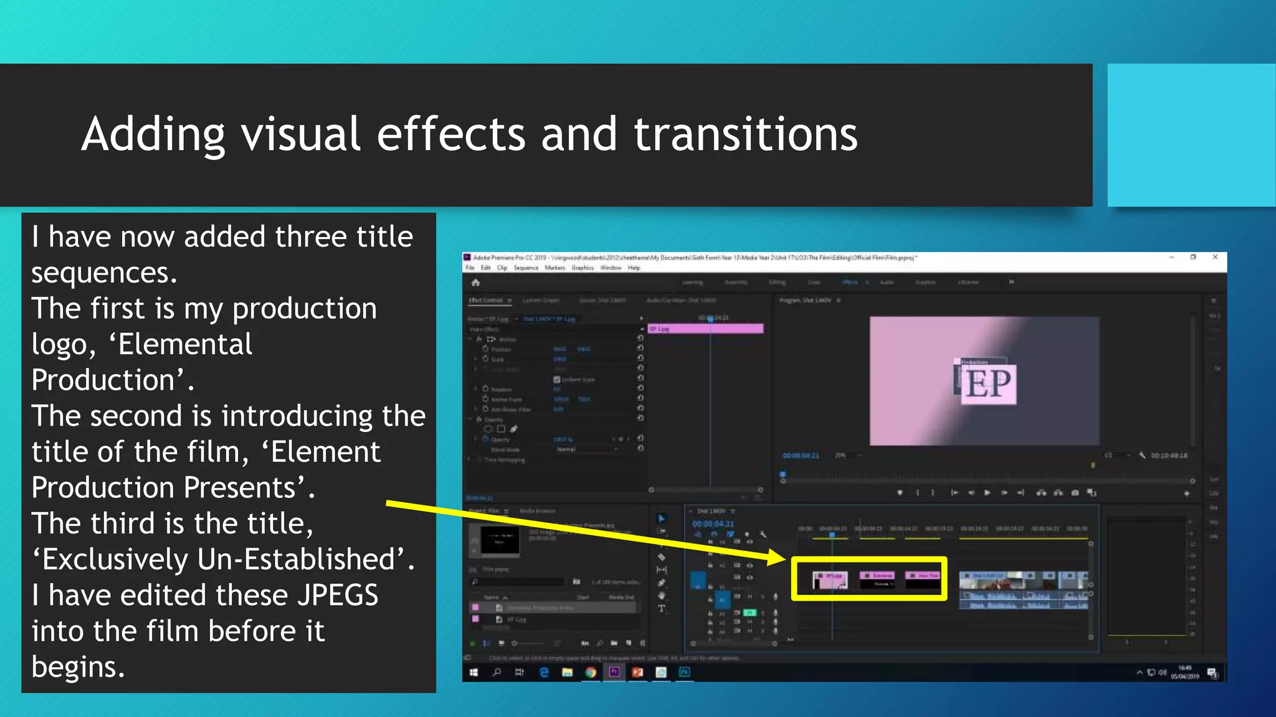Image resolution: width=1276 pixels, height=717 pixels.
Task: Toggle Uniform Scale checkbox
Action: coord(556,379)
